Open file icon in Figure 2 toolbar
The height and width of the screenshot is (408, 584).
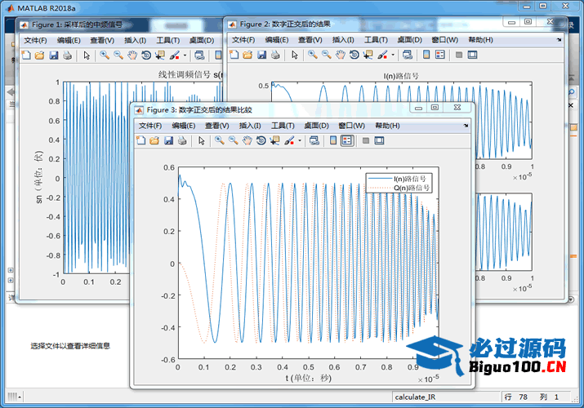click(x=247, y=55)
